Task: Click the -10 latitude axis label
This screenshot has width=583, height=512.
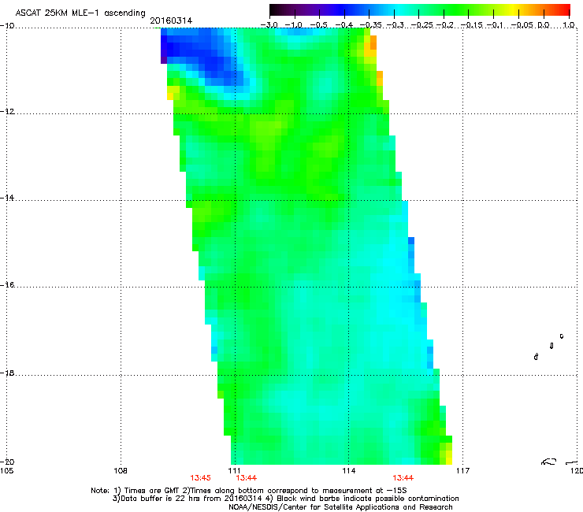Action: [x=7, y=25]
